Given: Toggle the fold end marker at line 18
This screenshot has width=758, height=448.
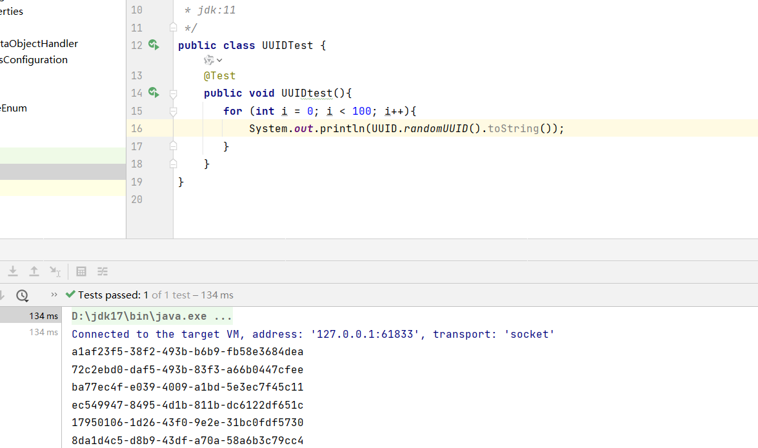Looking at the screenshot, I should click(173, 164).
